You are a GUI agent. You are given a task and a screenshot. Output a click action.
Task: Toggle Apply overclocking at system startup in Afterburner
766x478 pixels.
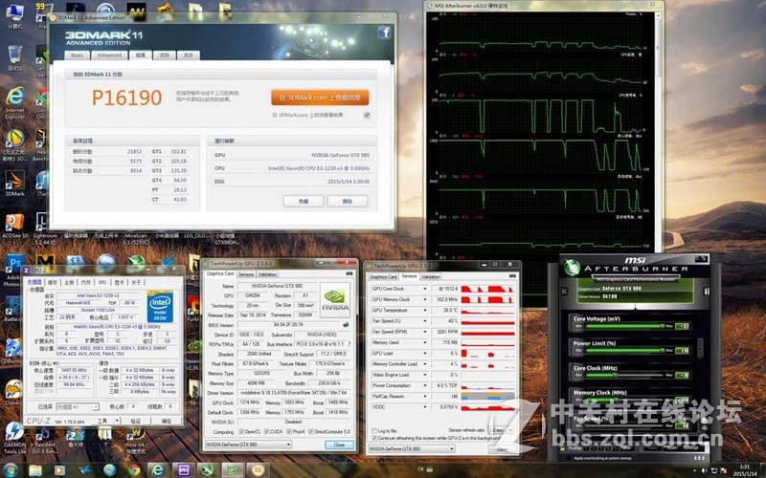(567, 458)
